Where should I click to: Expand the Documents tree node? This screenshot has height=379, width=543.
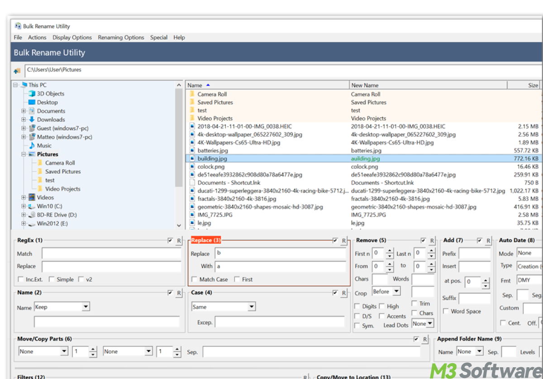(24, 111)
